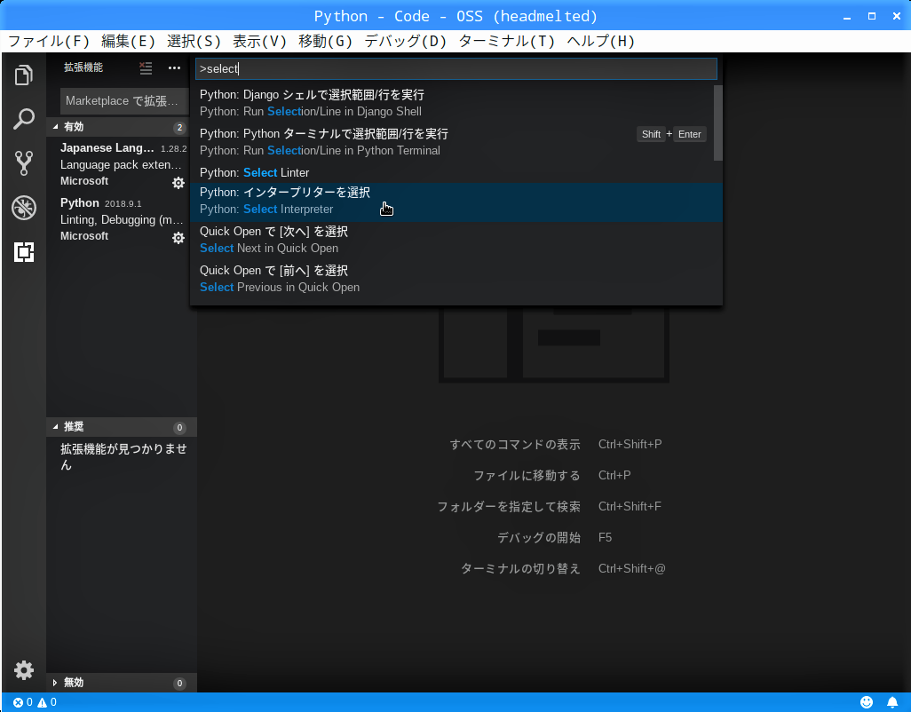
Task: Click the 0 badge beside 無効
Action: (179, 683)
